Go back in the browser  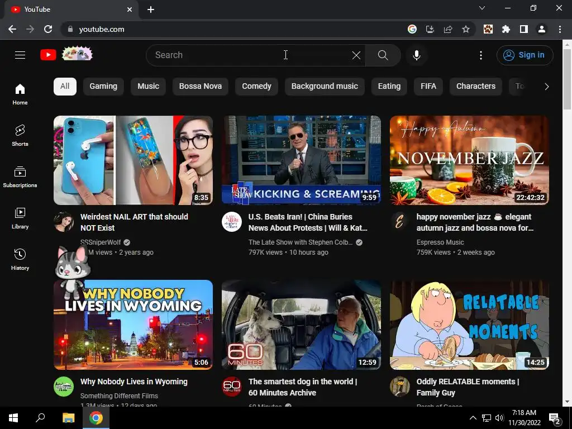click(x=12, y=29)
